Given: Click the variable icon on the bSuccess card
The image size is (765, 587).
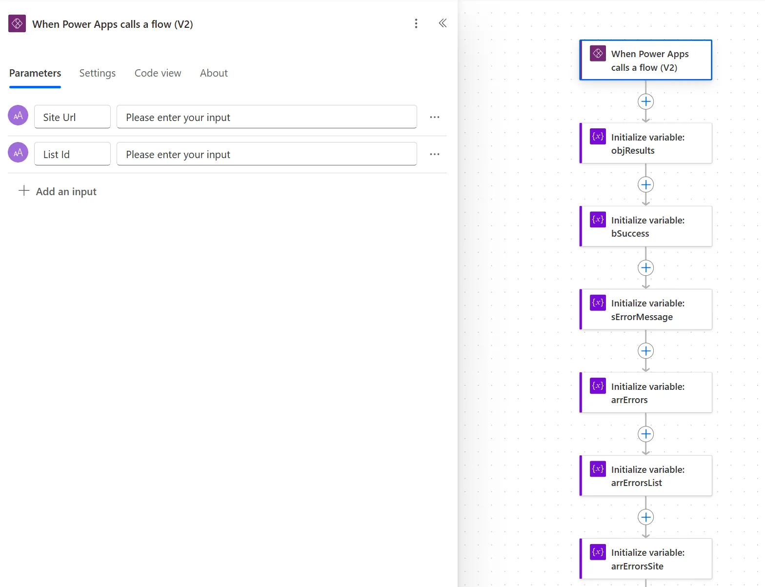Looking at the screenshot, I should 598,220.
